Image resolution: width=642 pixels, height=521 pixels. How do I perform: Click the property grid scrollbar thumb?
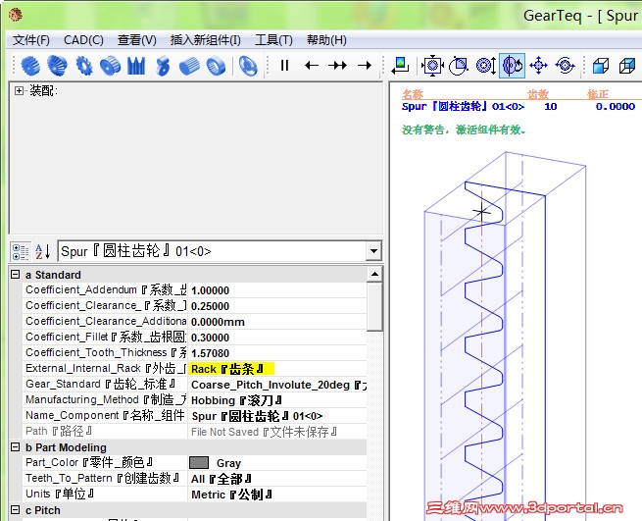(x=374, y=306)
